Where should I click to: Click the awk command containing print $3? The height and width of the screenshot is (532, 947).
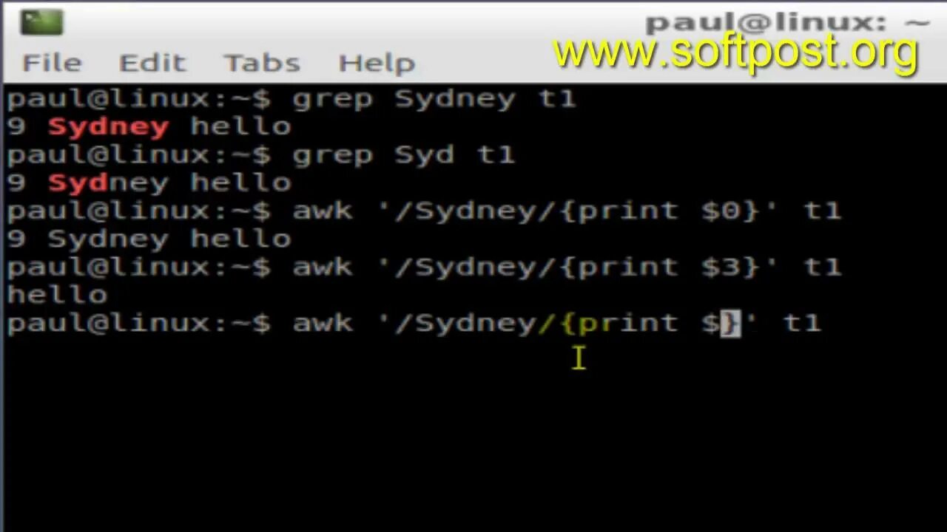pos(567,267)
